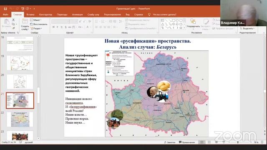267x150 pixels.
Task: Open the Рецензирование tab
Action: coord(112,15)
